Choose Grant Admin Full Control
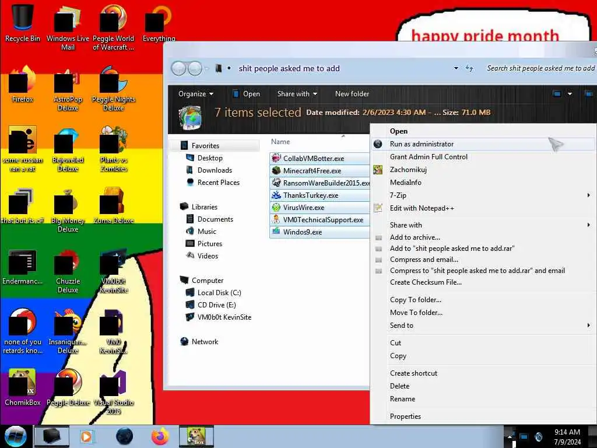The height and width of the screenshot is (448, 597). (x=483, y=157)
